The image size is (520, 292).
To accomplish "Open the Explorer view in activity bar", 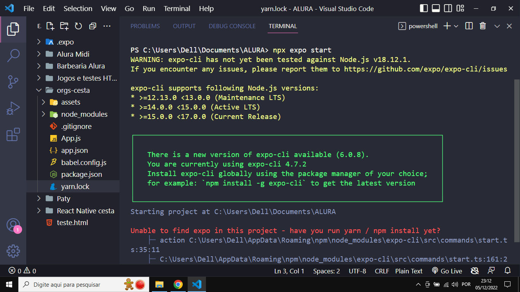I will point(13,29).
